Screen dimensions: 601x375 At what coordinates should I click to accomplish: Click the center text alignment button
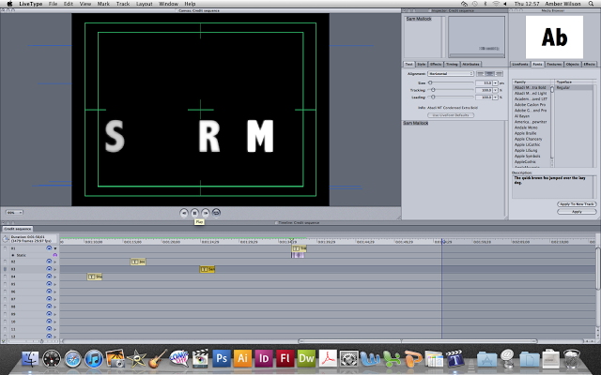pos(489,73)
